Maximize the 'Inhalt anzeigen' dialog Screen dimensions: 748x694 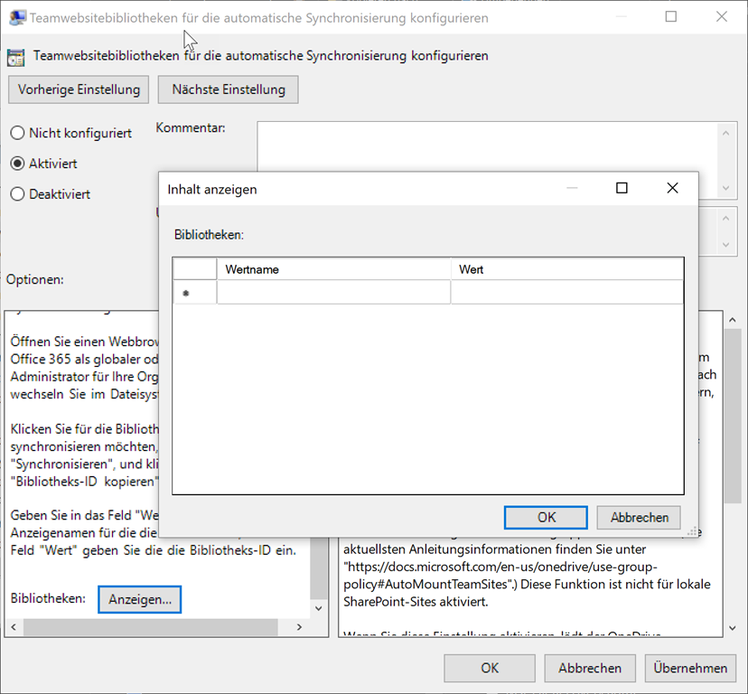(622, 188)
